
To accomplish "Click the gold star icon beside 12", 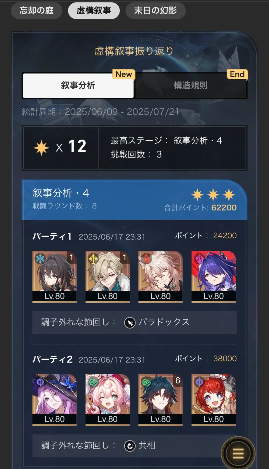I will [x=41, y=148].
